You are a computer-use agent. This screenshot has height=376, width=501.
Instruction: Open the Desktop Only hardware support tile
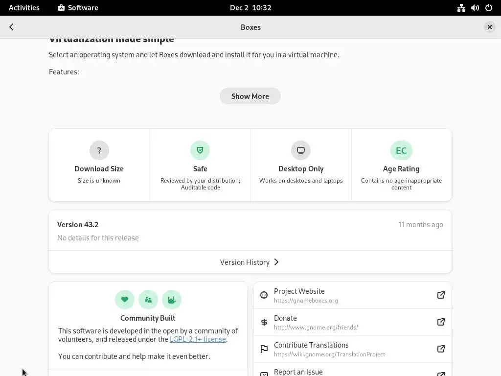301,165
